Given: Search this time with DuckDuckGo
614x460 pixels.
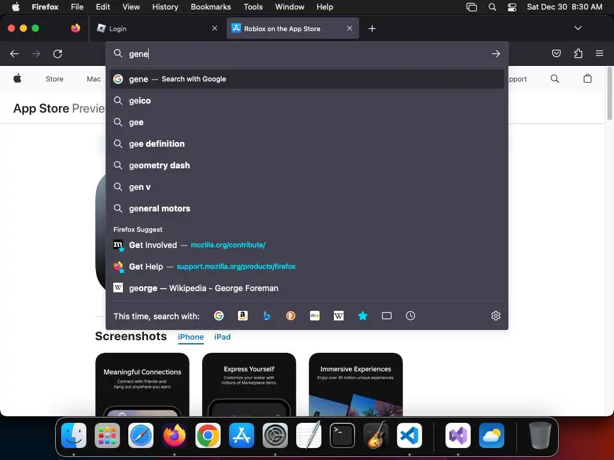Looking at the screenshot, I should [291, 316].
